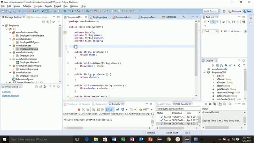254x143 pixels.
Task: Open Chrome from the taskbar
Action: pos(169,139)
